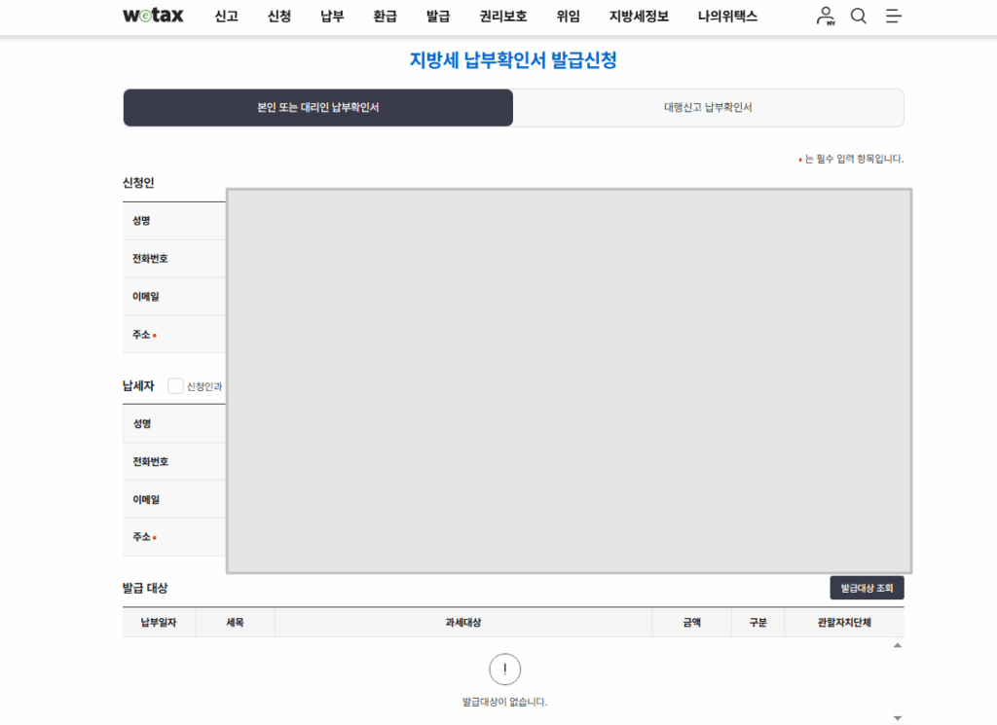Click the 발급 대상 section heading
The width and height of the screenshot is (997, 725).
[145, 589]
